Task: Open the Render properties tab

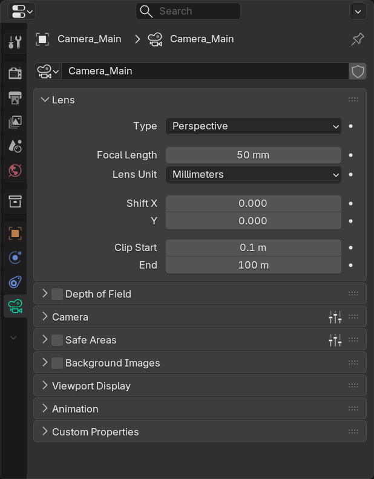Action: coord(15,73)
